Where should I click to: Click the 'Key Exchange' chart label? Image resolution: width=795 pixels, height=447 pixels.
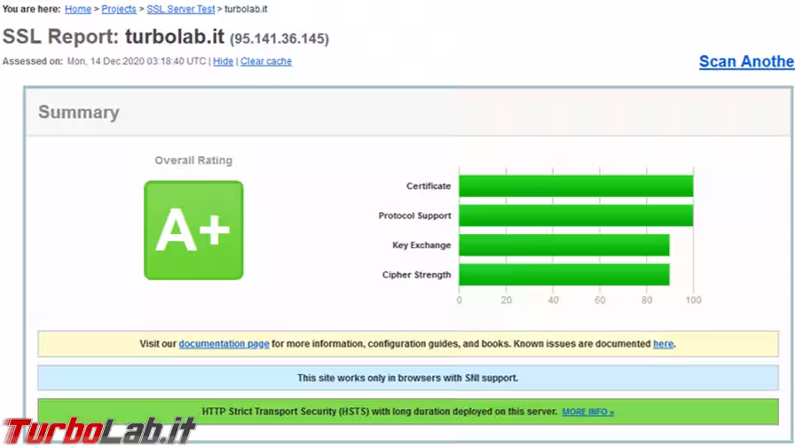pos(421,246)
